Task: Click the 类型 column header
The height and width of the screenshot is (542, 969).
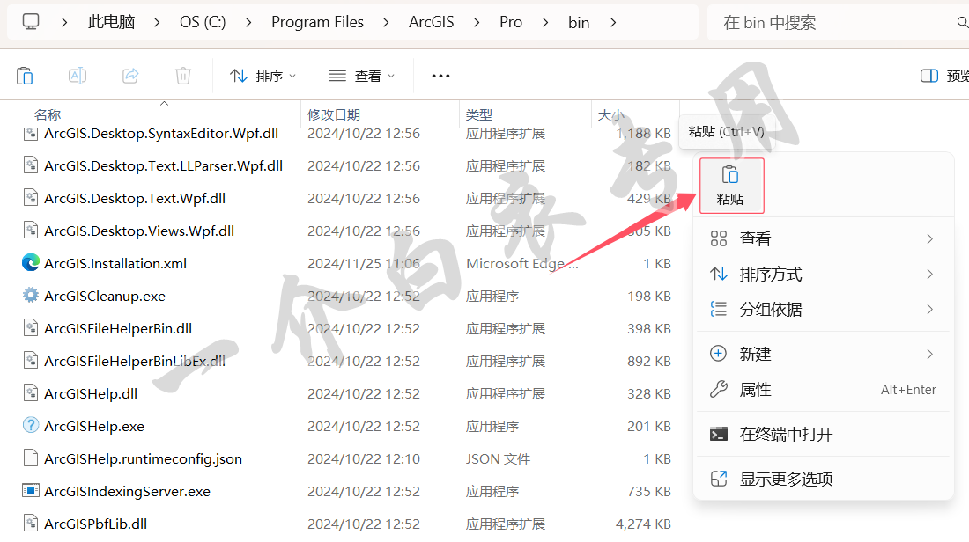Action: click(x=479, y=114)
